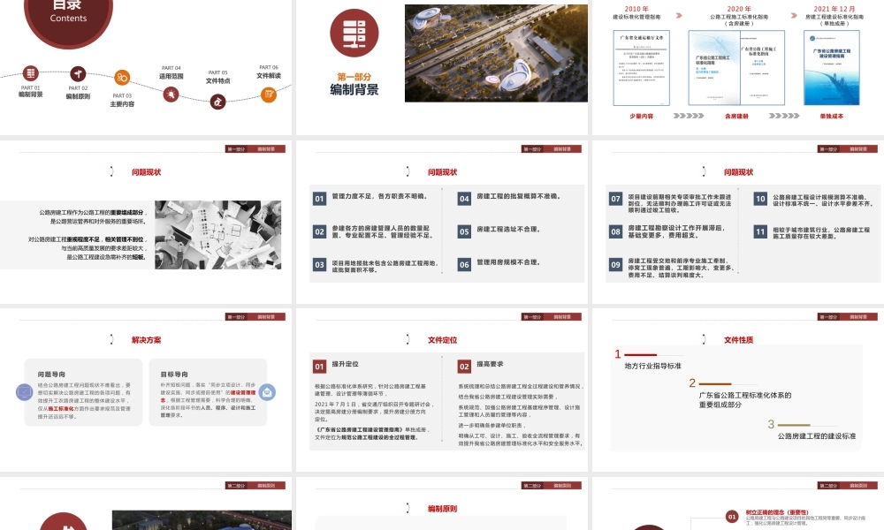Viewport: 884px width, 530px height.
Task: Click the red 第一部分 heading
Action: pyautogui.click(x=354, y=77)
